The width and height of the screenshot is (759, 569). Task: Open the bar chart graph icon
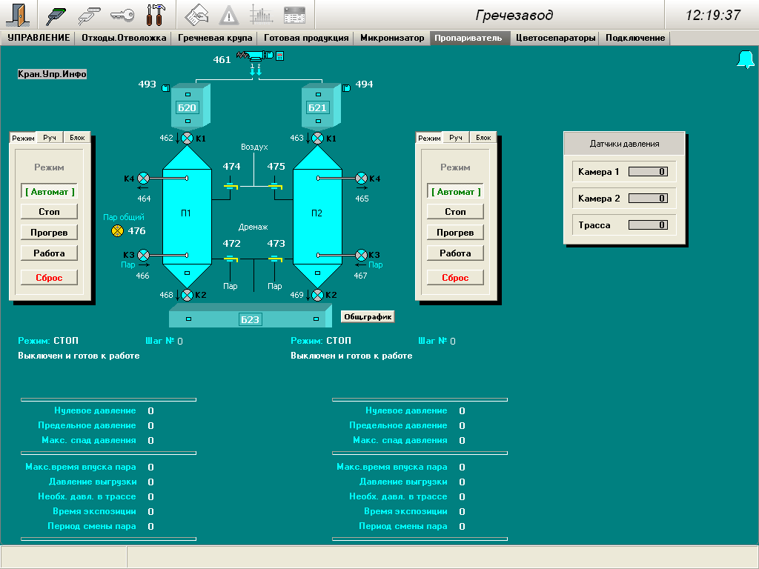coord(261,15)
